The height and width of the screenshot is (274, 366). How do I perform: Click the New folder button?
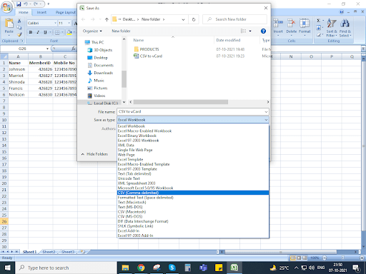pos(121,31)
